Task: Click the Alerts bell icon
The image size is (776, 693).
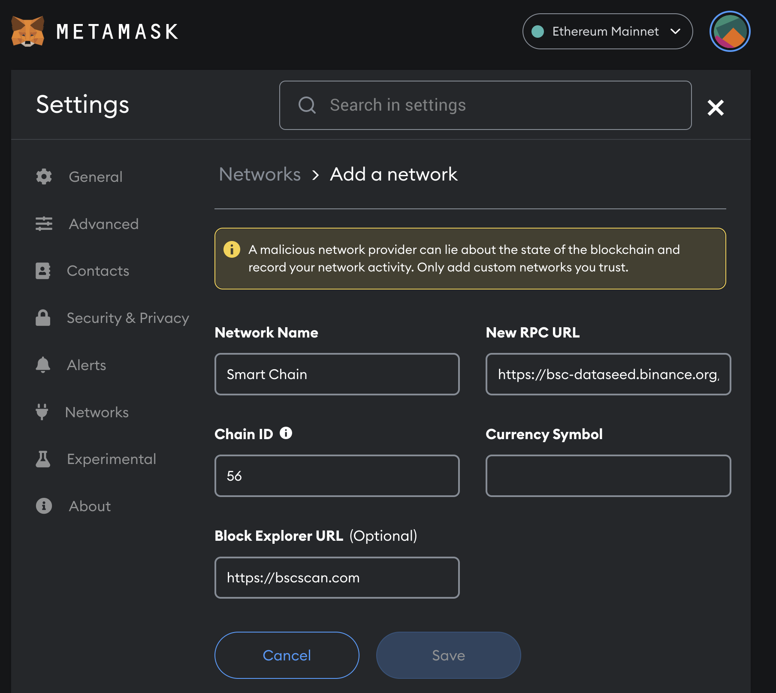Action: 43,365
